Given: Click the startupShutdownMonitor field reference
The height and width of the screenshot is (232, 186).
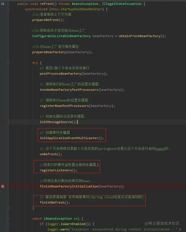Looking at the screenshot, I should [x=81, y=9].
